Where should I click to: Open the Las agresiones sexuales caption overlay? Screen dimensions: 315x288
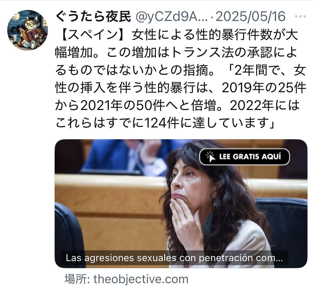click(x=174, y=258)
